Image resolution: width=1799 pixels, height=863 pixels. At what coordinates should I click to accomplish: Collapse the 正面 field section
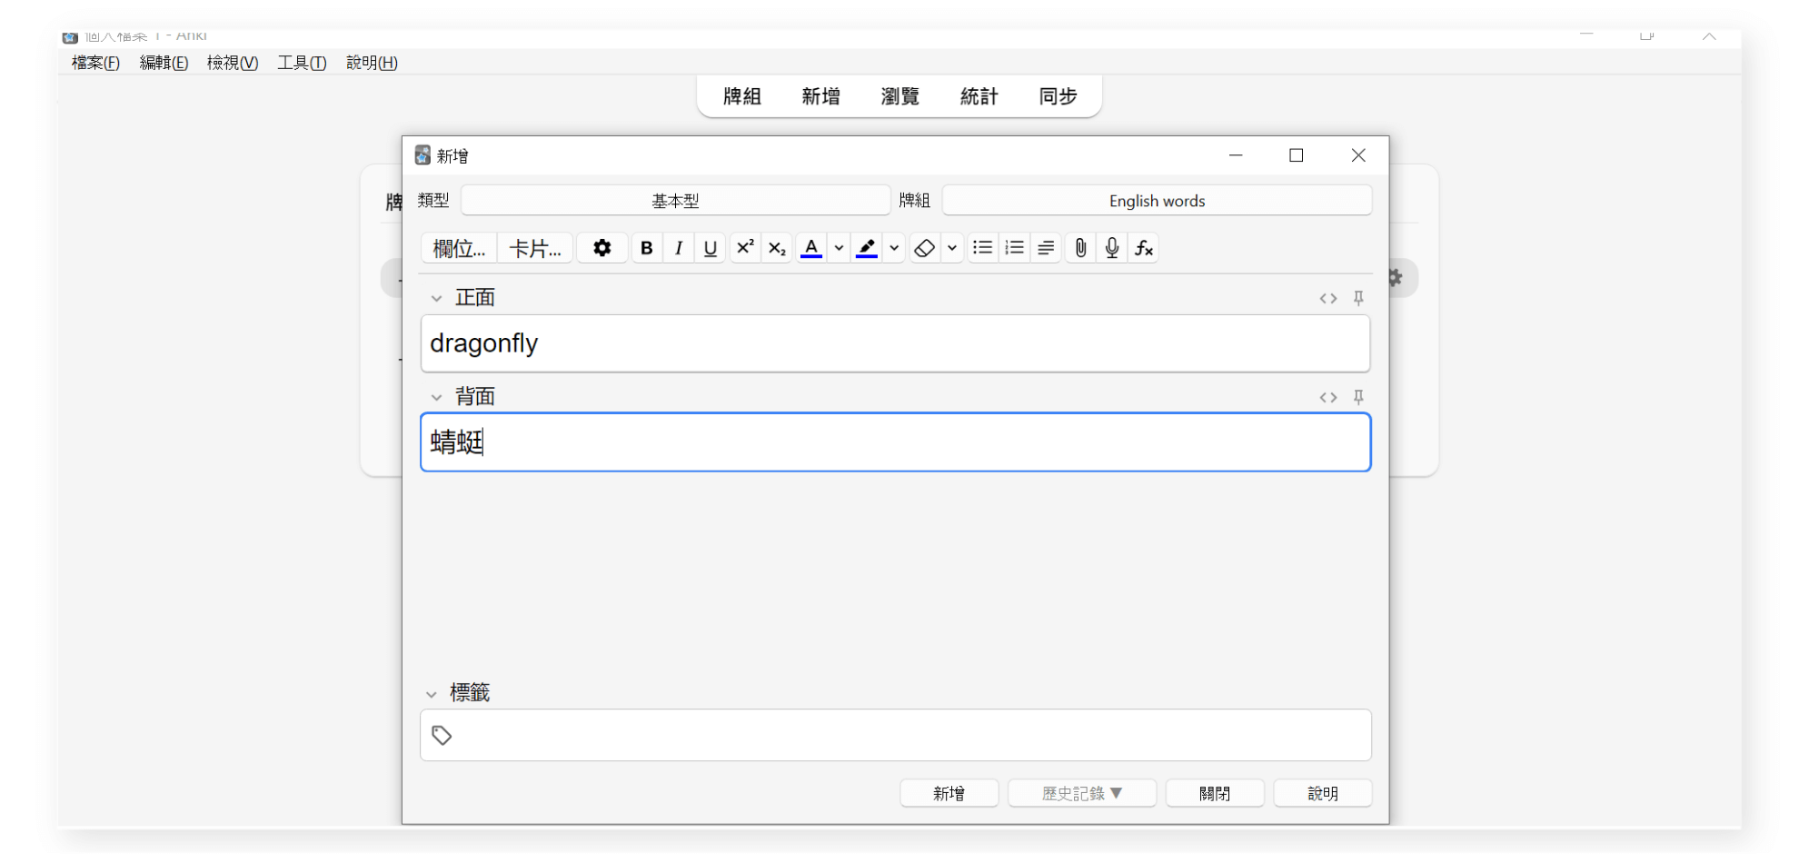click(436, 298)
